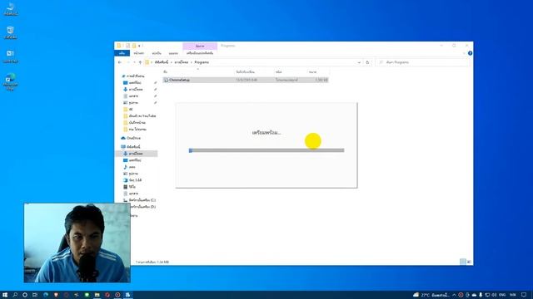Click the installer progress bar
The width and height of the screenshot is (533, 299).
point(266,150)
